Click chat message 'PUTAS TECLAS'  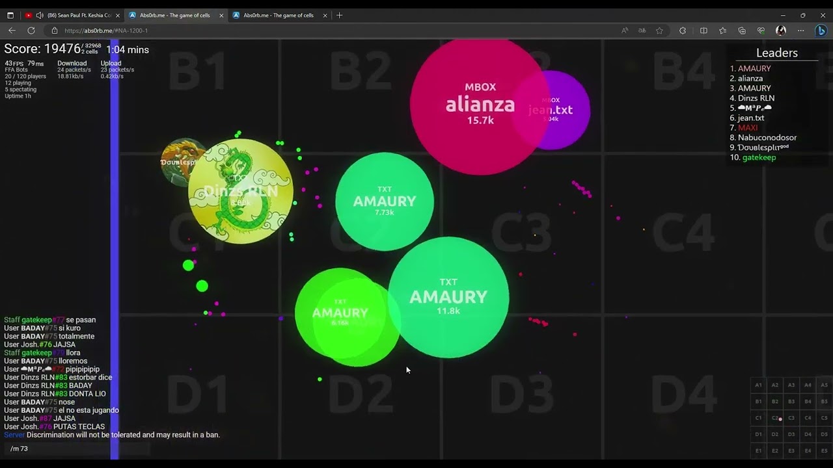pyautogui.click(x=79, y=426)
